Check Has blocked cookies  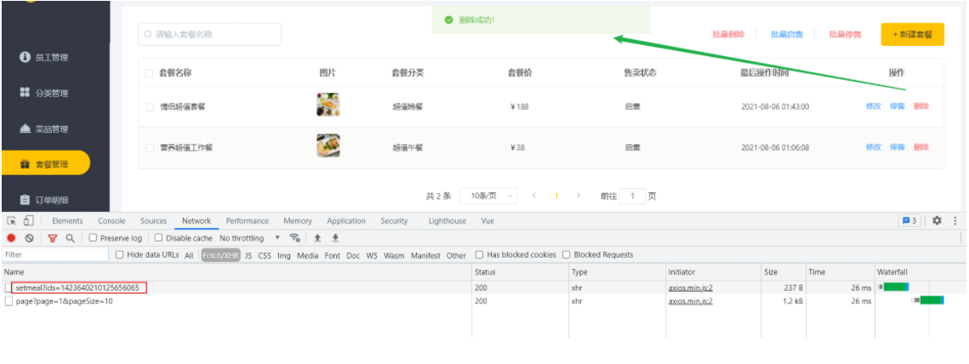click(x=480, y=254)
